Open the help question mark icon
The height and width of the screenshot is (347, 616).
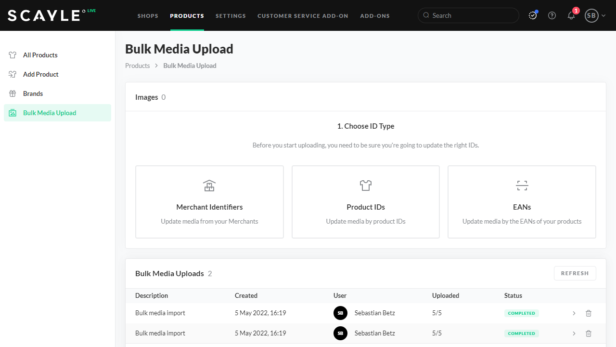tap(552, 15)
